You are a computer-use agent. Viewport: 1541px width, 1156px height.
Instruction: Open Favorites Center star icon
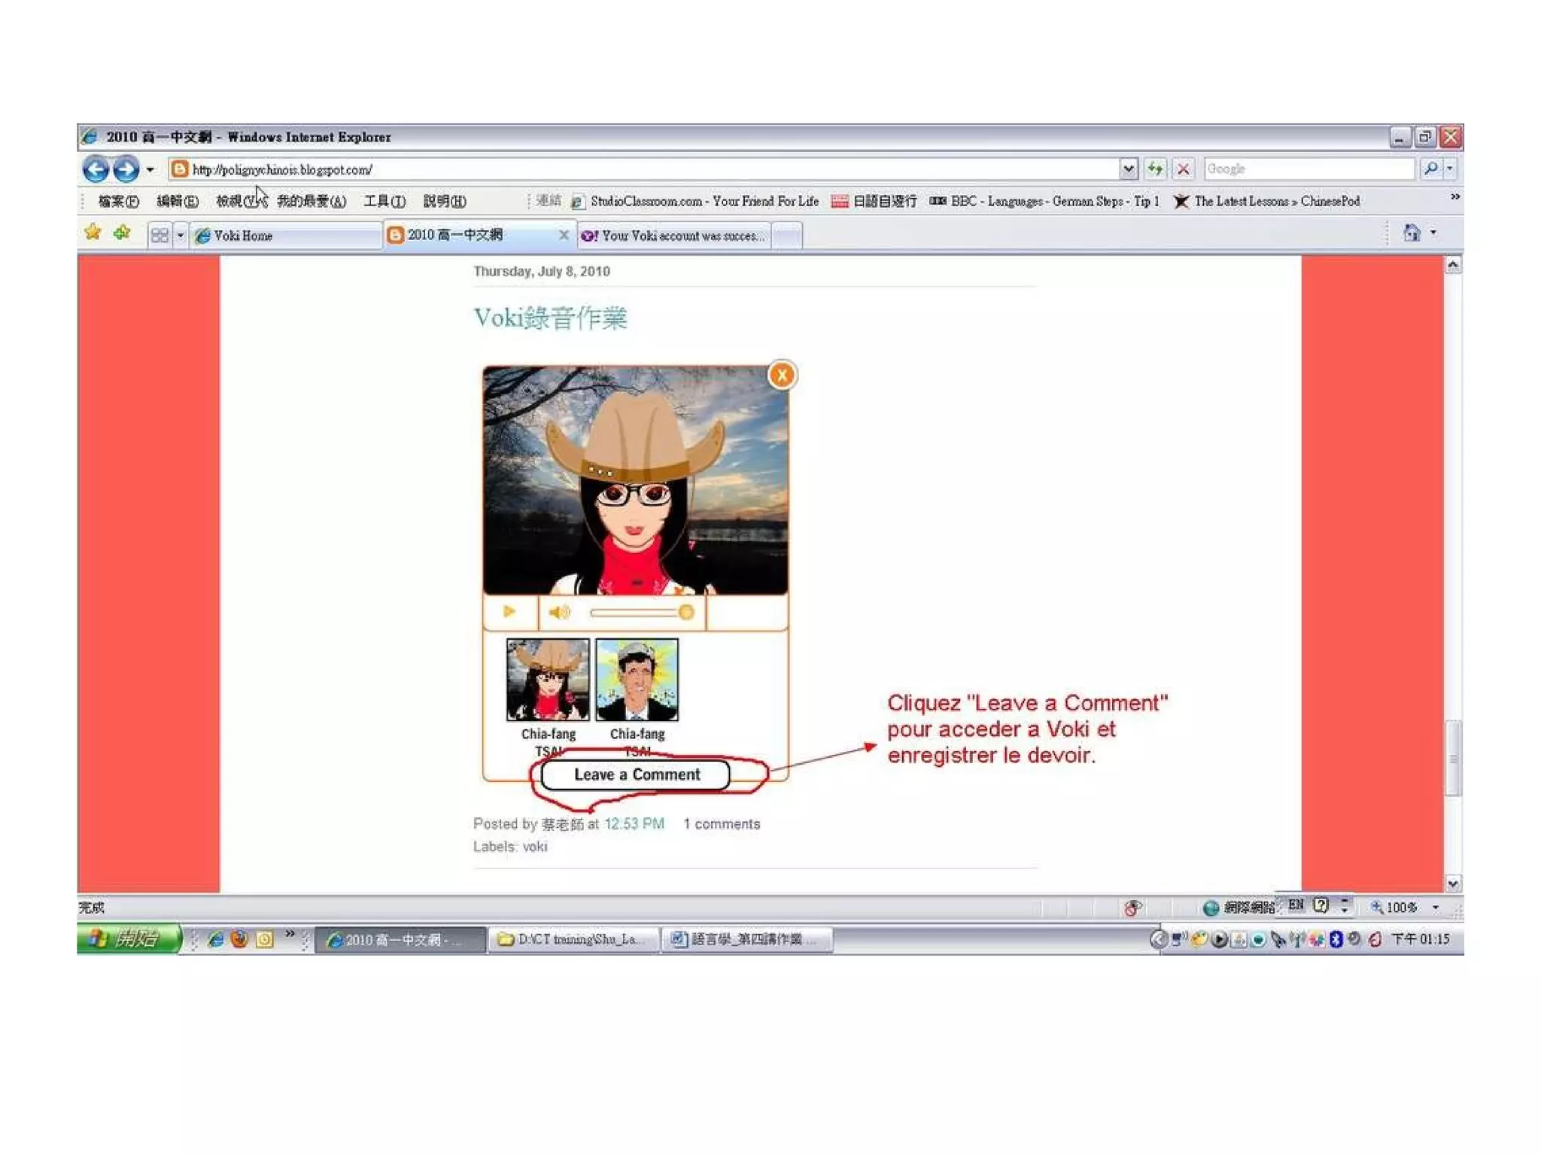[x=93, y=233]
